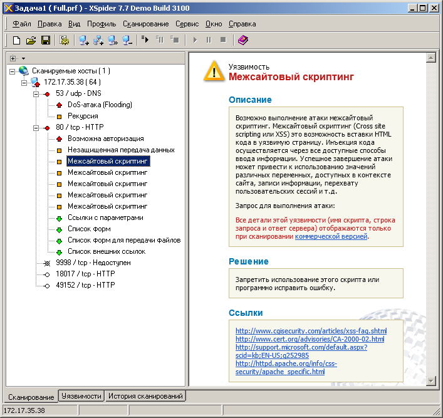443x418 pixels.
Task: Open the cert.org CA-2000-02 advisory link
Action: point(310,339)
